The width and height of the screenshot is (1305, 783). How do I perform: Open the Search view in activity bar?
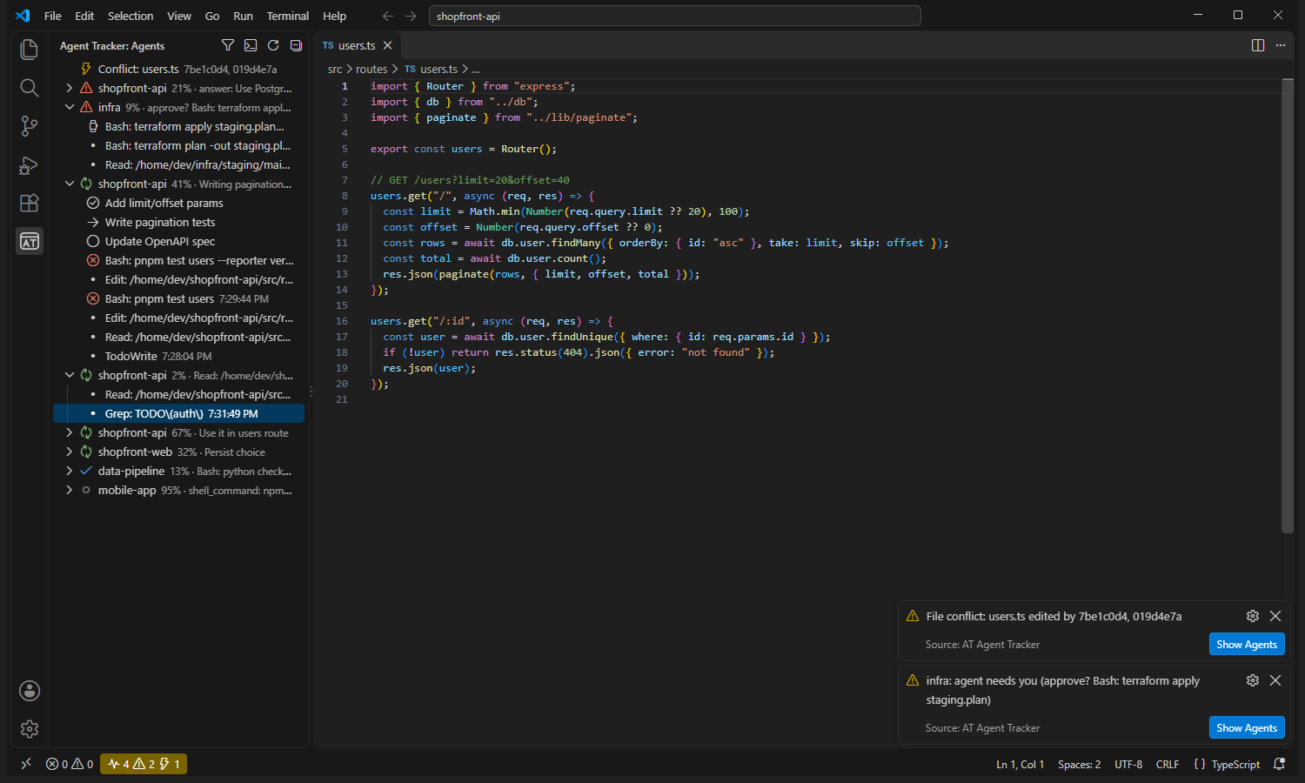[x=30, y=88]
